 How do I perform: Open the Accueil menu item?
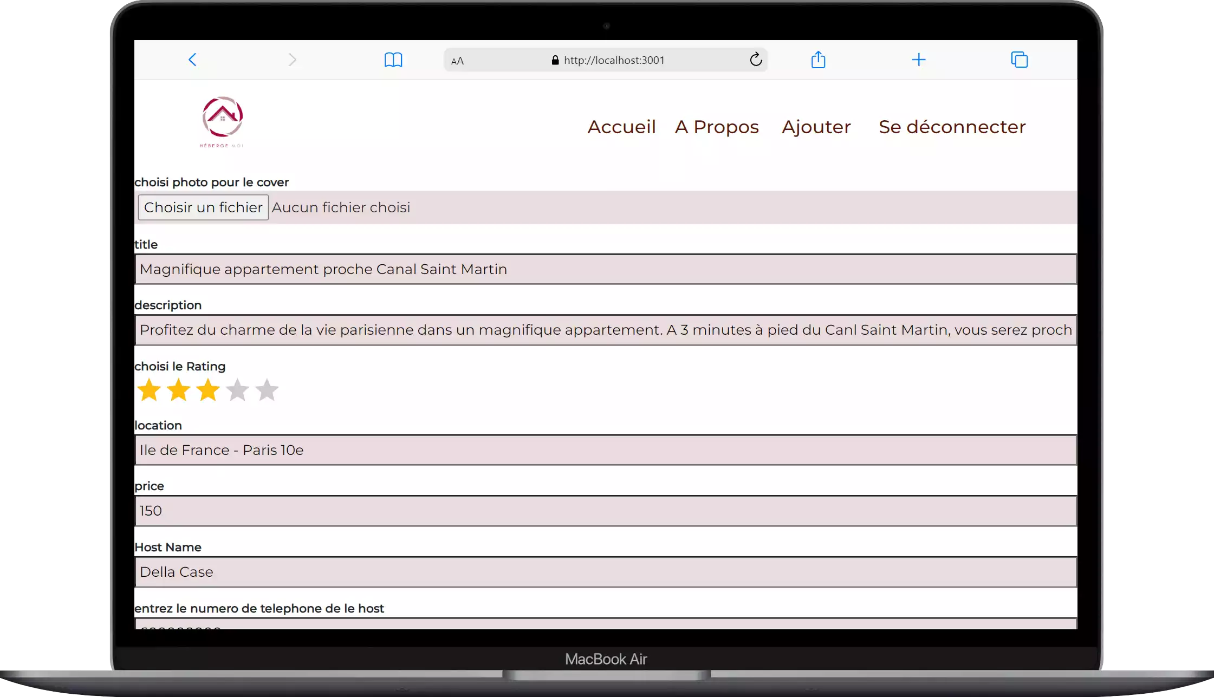click(621, 127)
